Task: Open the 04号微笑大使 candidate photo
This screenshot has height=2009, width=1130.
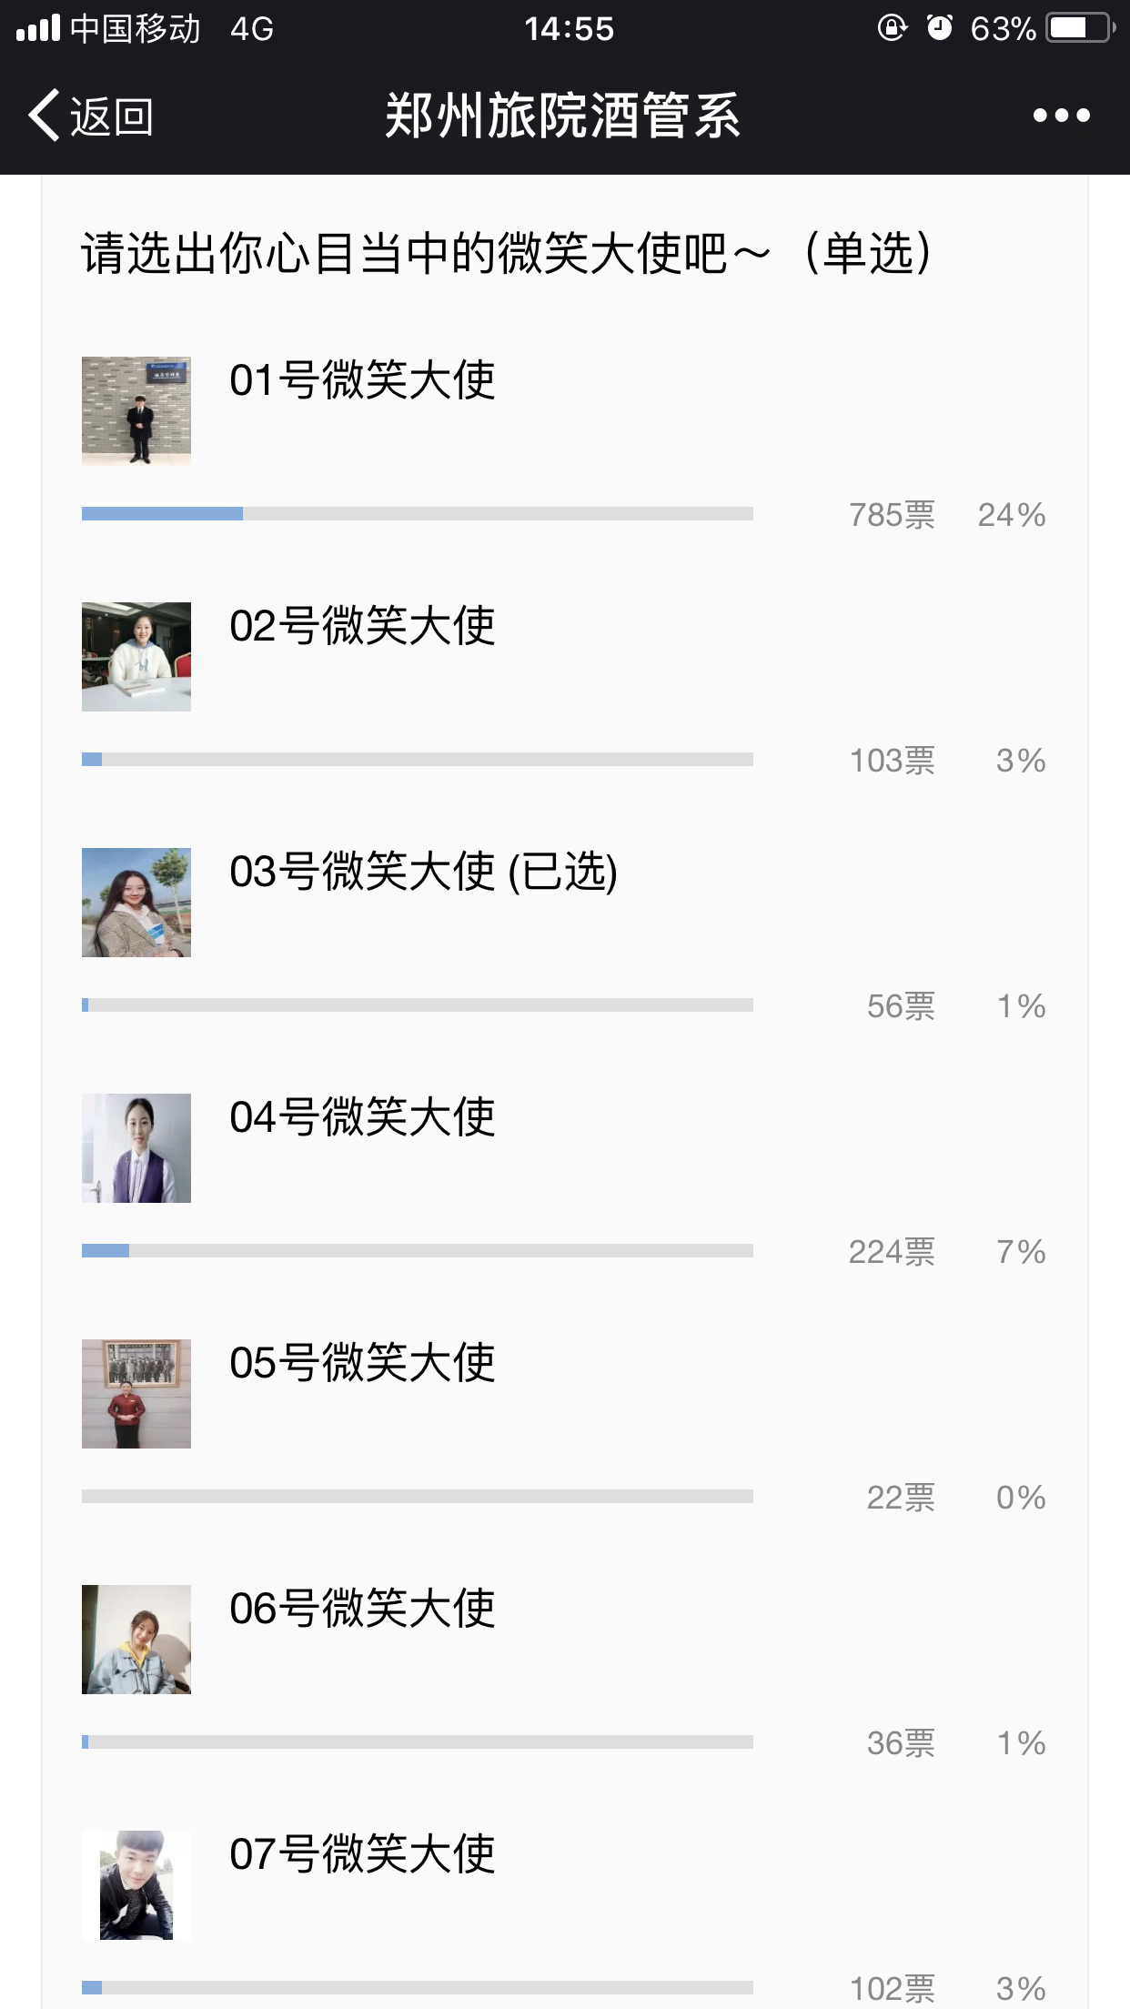Action: pyautogui.click(x=136, y=1147)
